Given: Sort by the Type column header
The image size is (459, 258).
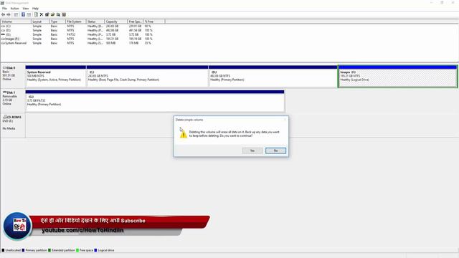Looking at the screenshot, I should tap(57, 21).
